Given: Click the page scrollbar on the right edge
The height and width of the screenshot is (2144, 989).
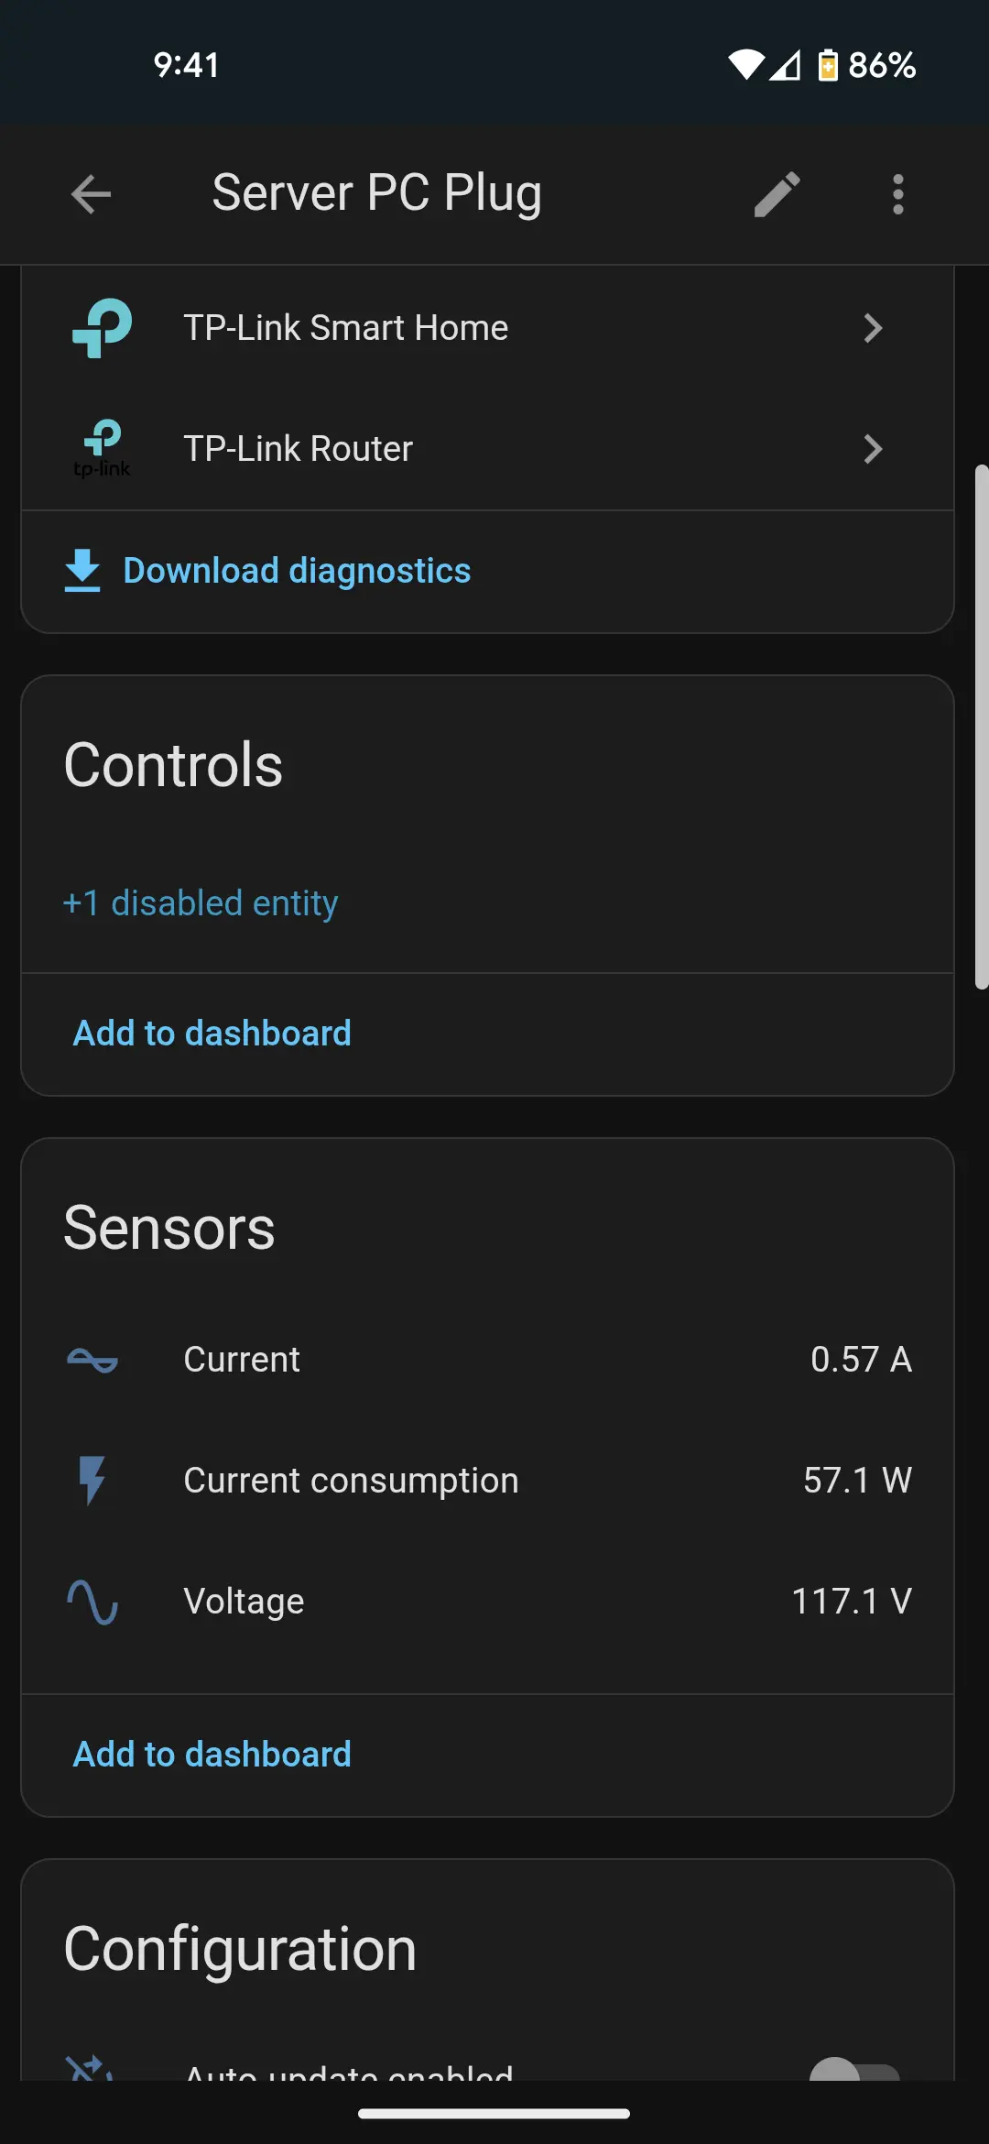Looking at the screenshot, I should 981,727.
